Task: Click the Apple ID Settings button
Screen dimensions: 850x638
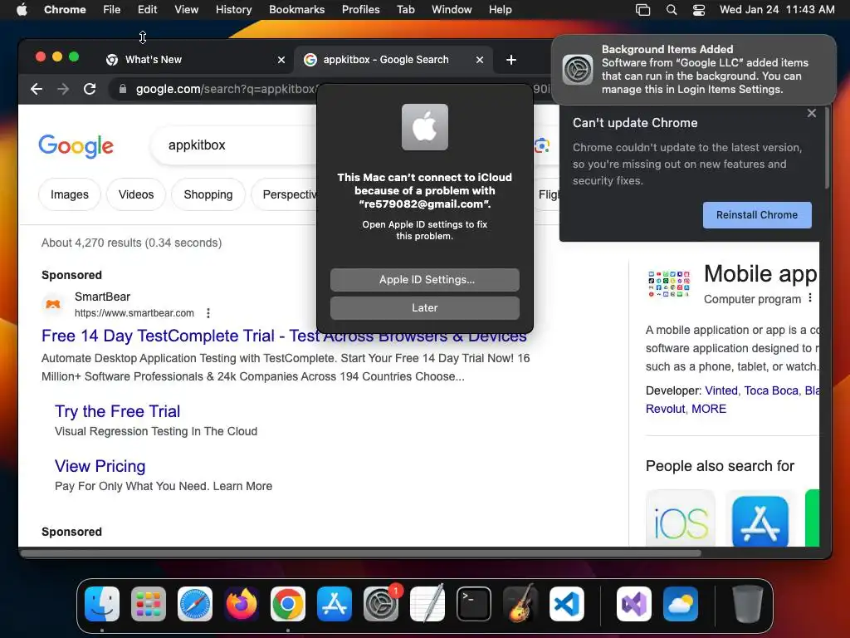Action: (x=425, y=279)
